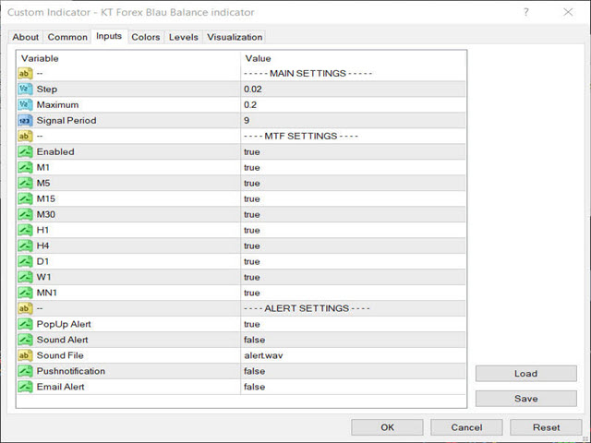591x443 pixels.
Task: Click the boolean icon next to D1
Action: [x=25, y=261]
